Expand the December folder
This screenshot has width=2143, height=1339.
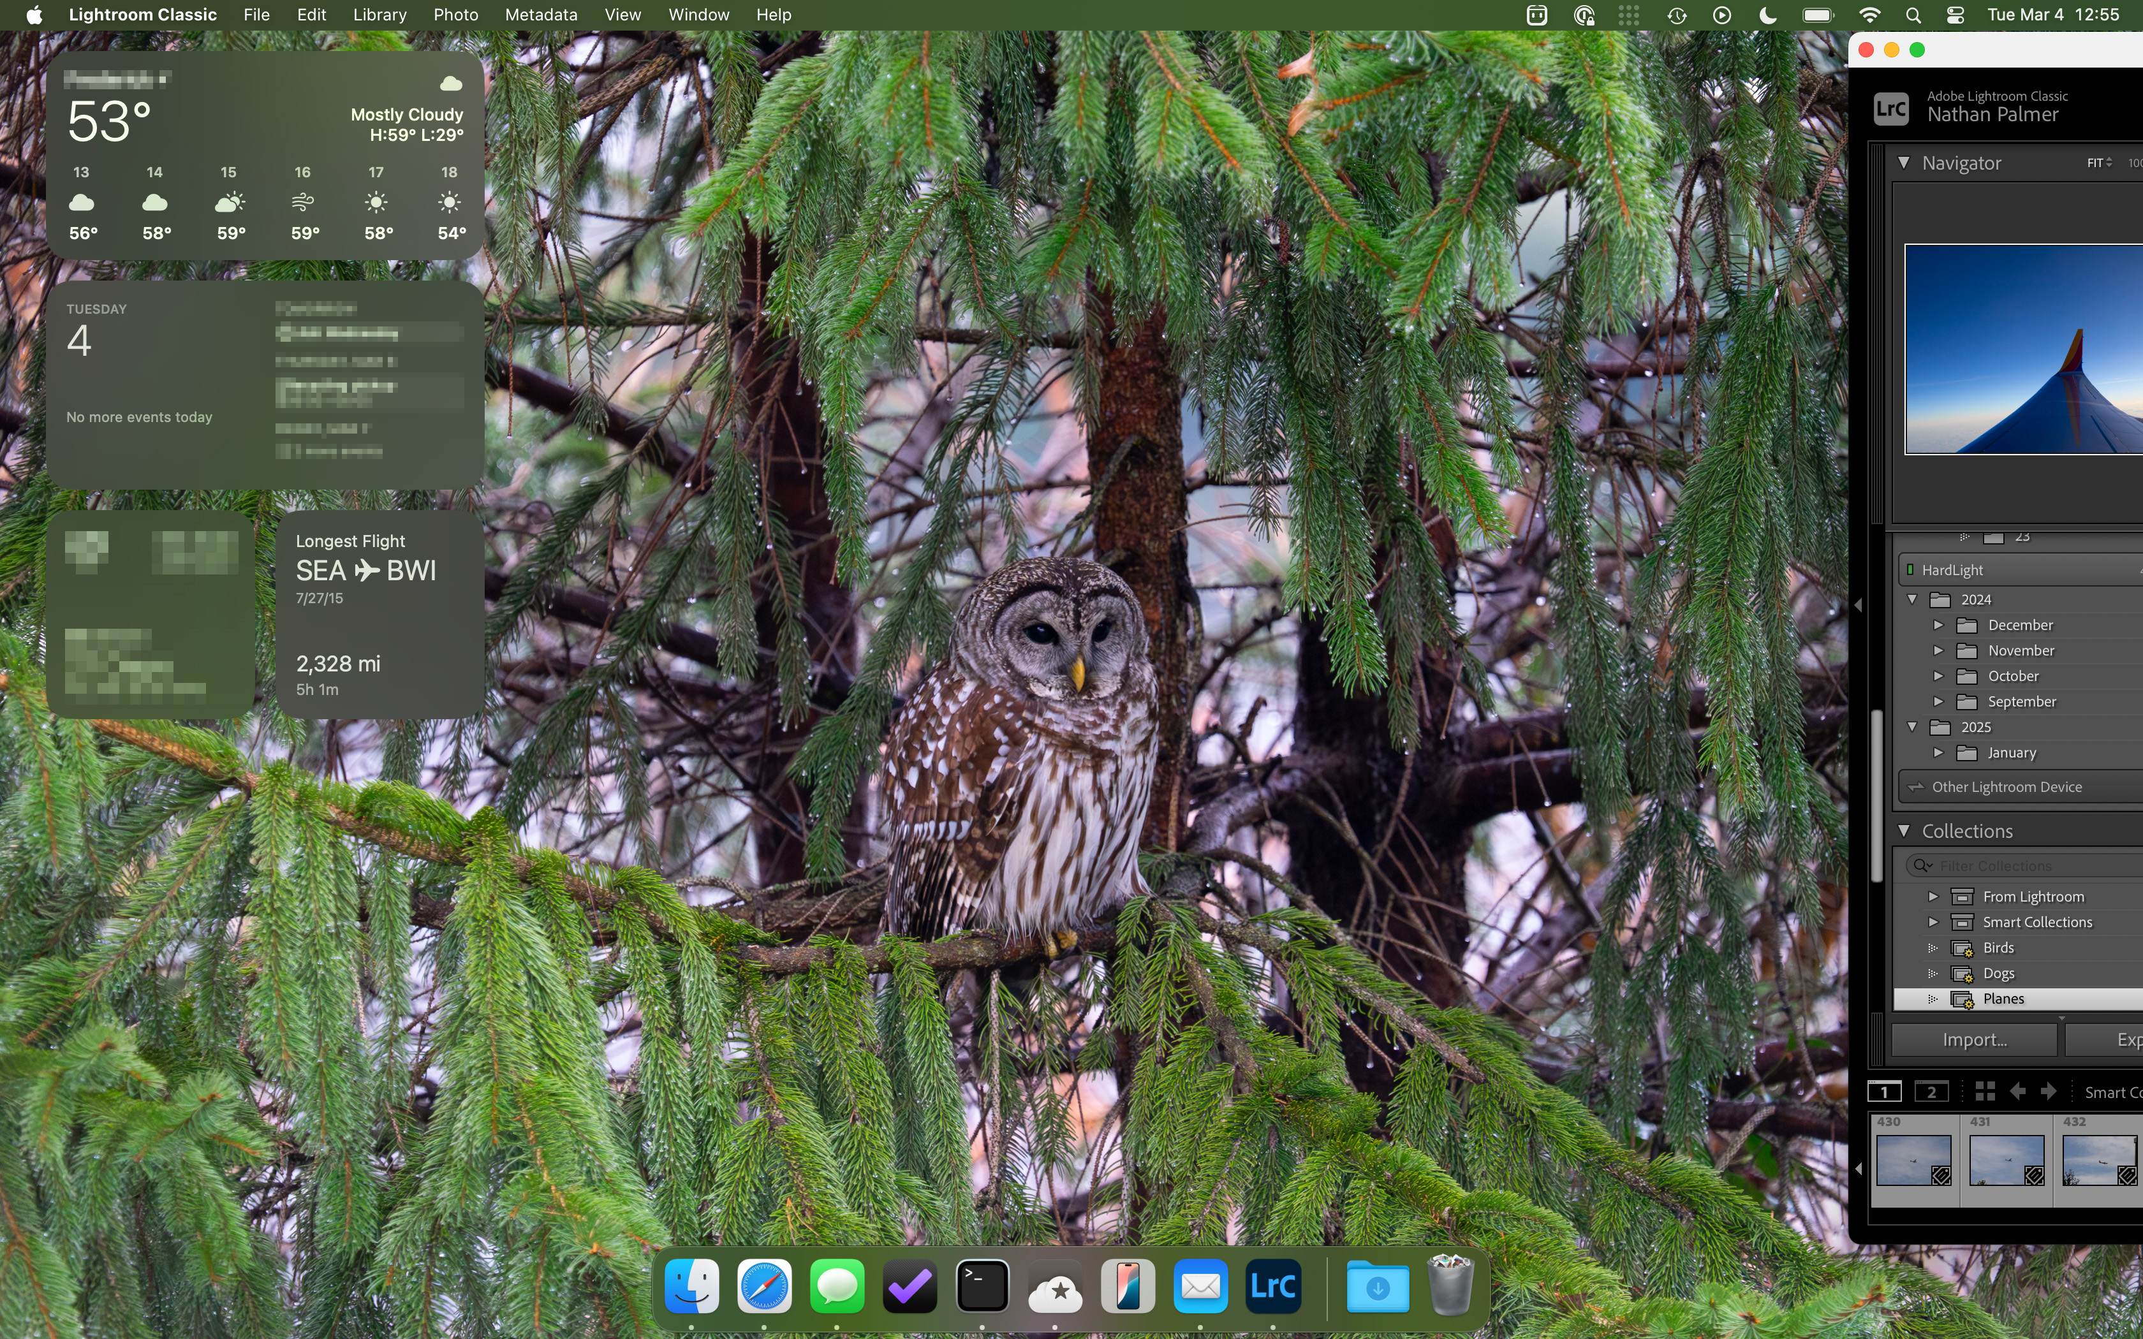(1938, 626)
